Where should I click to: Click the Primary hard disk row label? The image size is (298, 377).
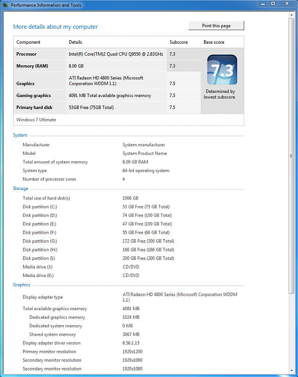pos(34,108)
